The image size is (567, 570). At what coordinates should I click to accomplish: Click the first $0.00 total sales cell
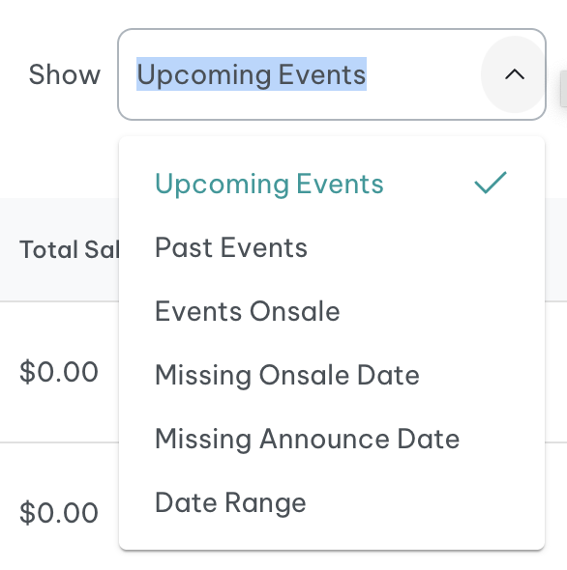click(x=59, y=372)
